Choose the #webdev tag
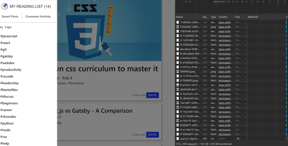288x146 pixels. point(7,63)
